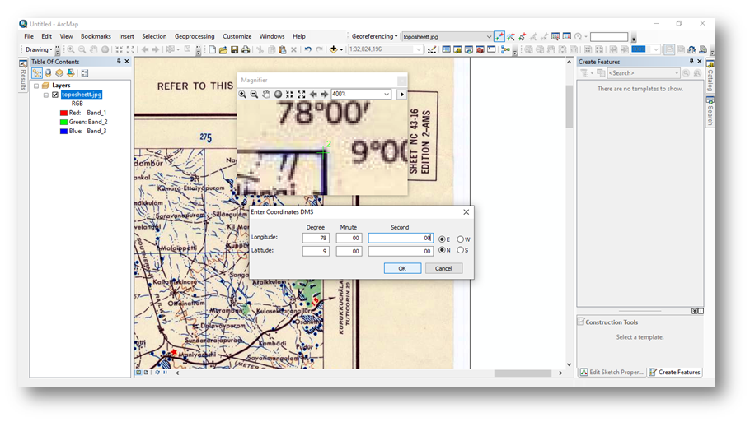
Task: Click the Auto Registration wand icon
Action: [511, 36]
